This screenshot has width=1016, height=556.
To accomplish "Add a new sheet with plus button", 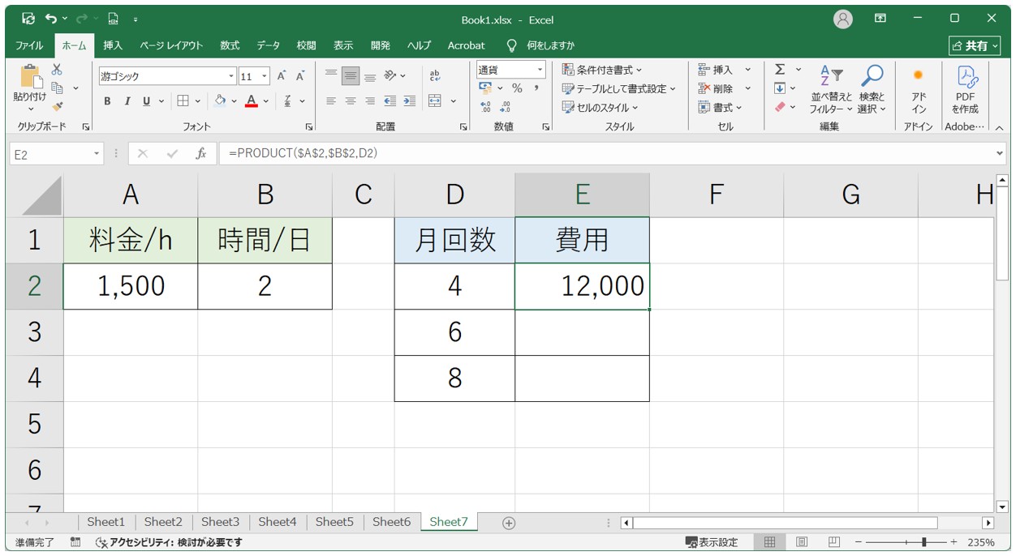I will pos(509,523).
